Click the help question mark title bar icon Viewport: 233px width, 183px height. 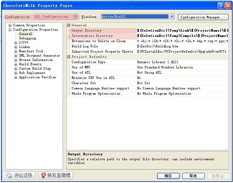point(221,6)
